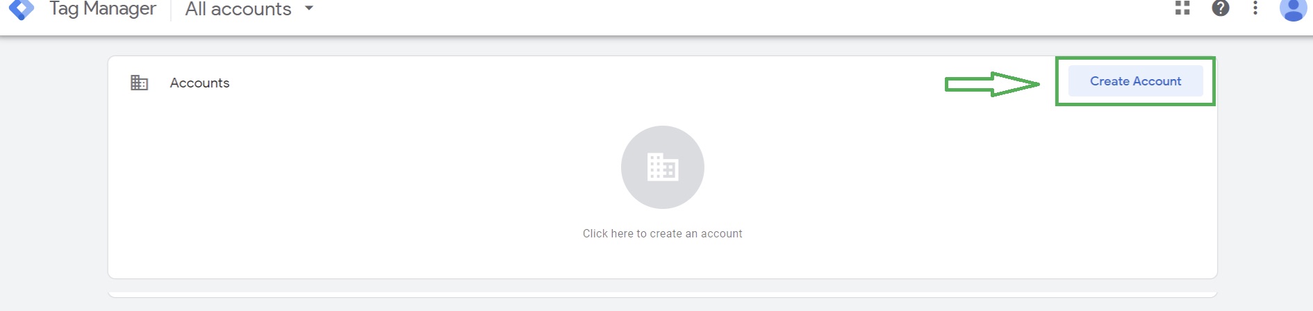1313x311 pixels.
Task: Click the green arrow pointing to Create Account
Action: 992,84
